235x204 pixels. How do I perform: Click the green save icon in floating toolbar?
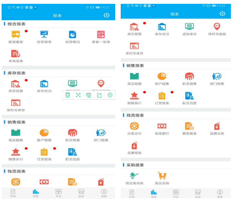(89, 95)
